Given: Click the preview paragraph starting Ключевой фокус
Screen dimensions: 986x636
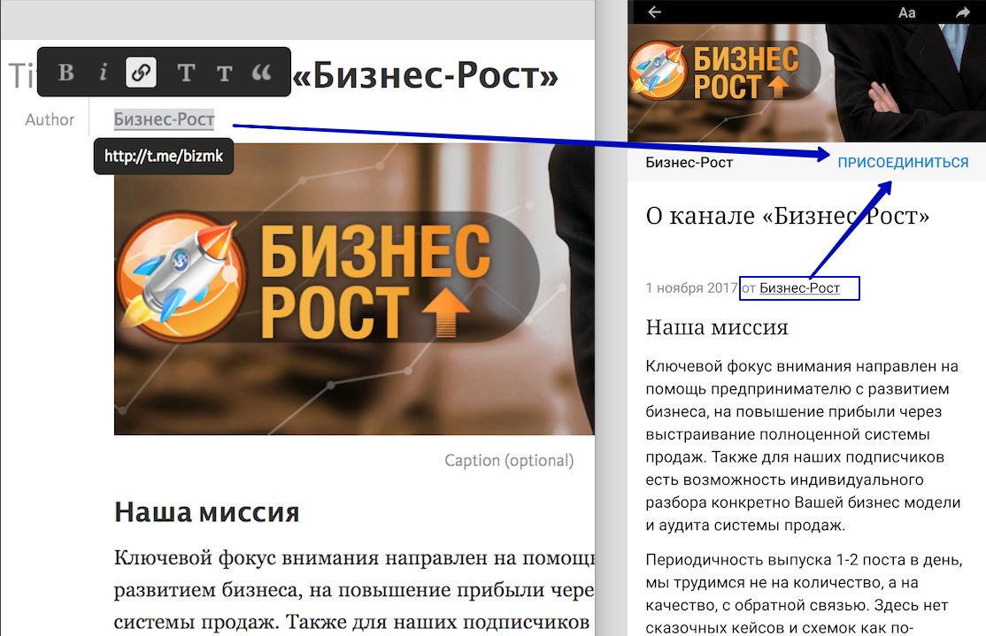Looking at the screenshot, I should pyautogui.click(x=803, y=446).
